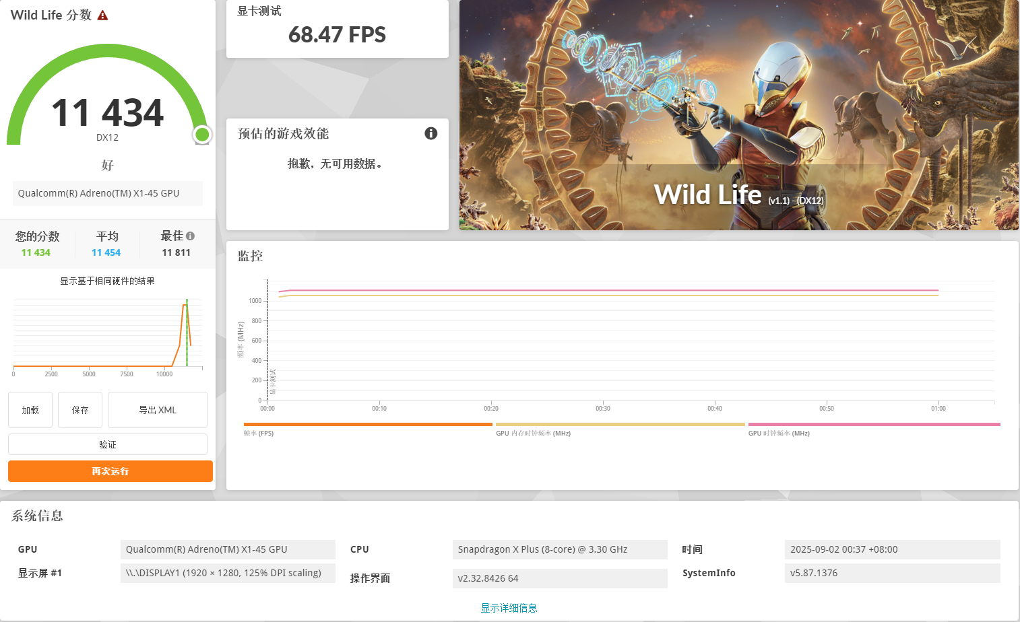
Task: Click the 保存 button
Action: coord(80,410)
